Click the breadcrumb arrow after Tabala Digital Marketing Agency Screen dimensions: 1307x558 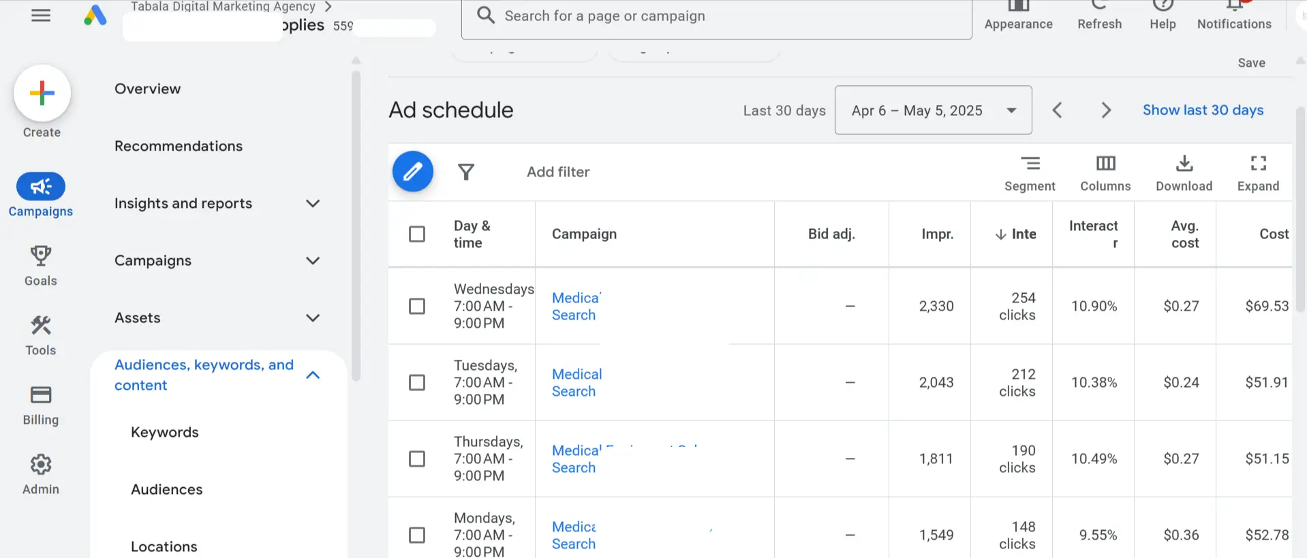(x=328, y=7)
